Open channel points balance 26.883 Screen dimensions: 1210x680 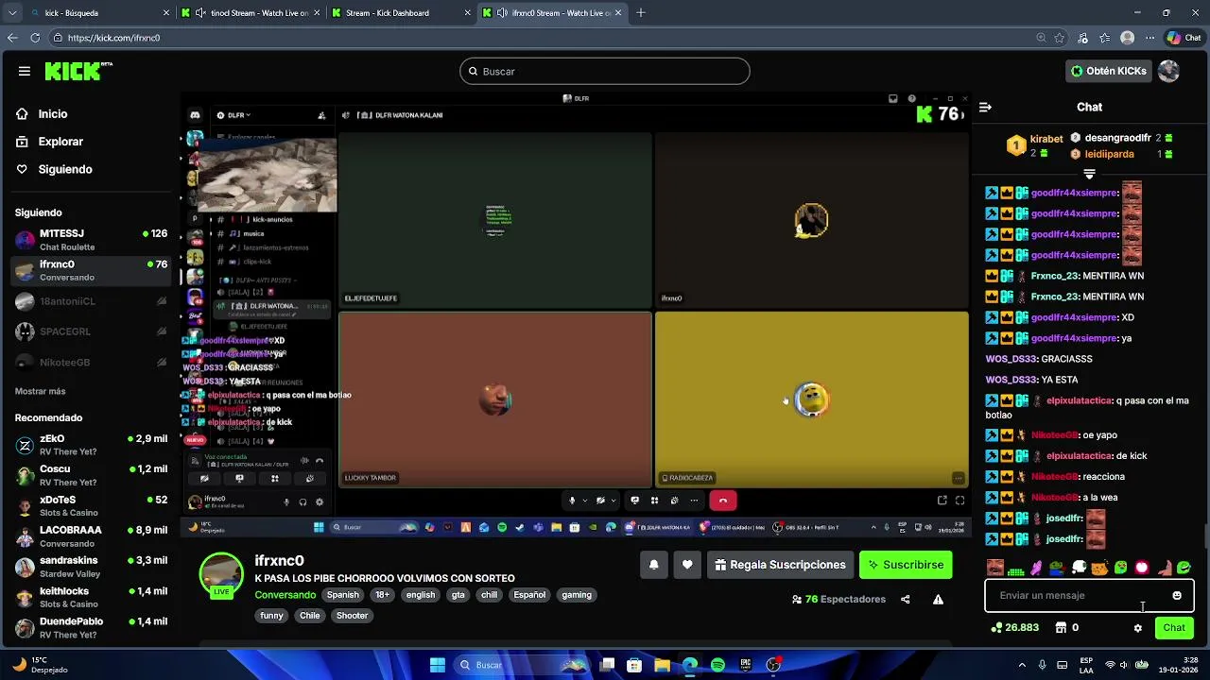[1014, 628]
